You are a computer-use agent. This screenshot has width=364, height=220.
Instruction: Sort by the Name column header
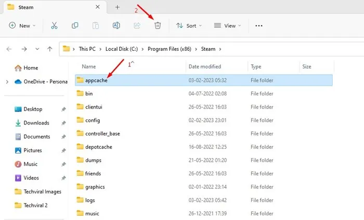tap(89, 67)
